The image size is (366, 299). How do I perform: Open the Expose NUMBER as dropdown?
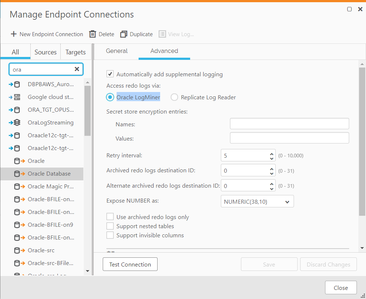[x=257, y=202]
